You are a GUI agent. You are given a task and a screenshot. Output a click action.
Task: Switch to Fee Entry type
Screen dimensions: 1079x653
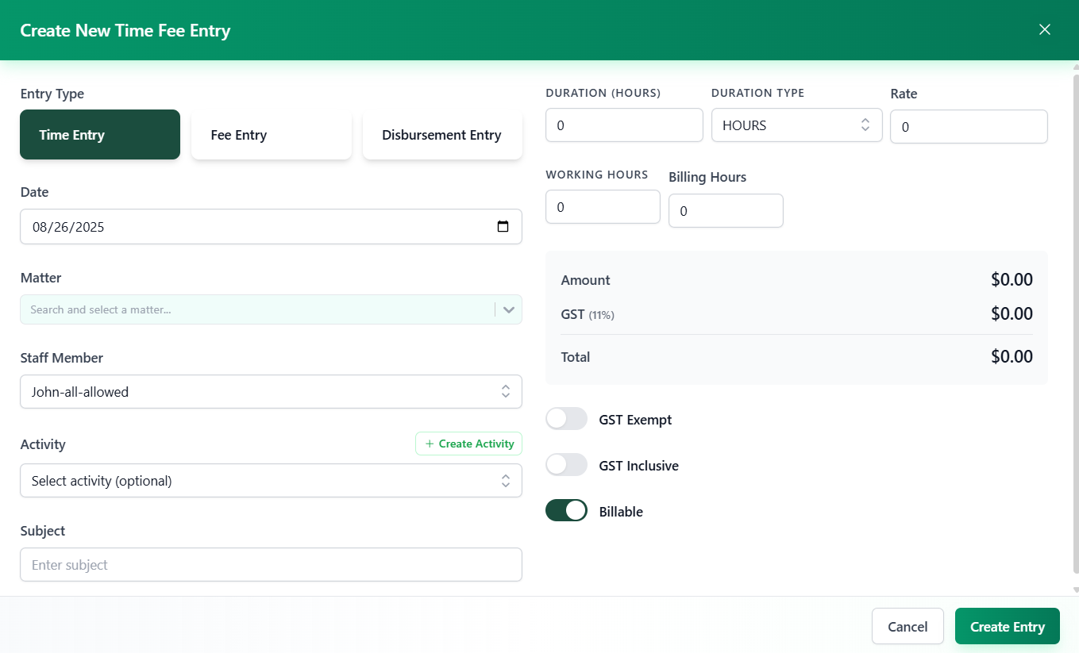pos(271,135)
